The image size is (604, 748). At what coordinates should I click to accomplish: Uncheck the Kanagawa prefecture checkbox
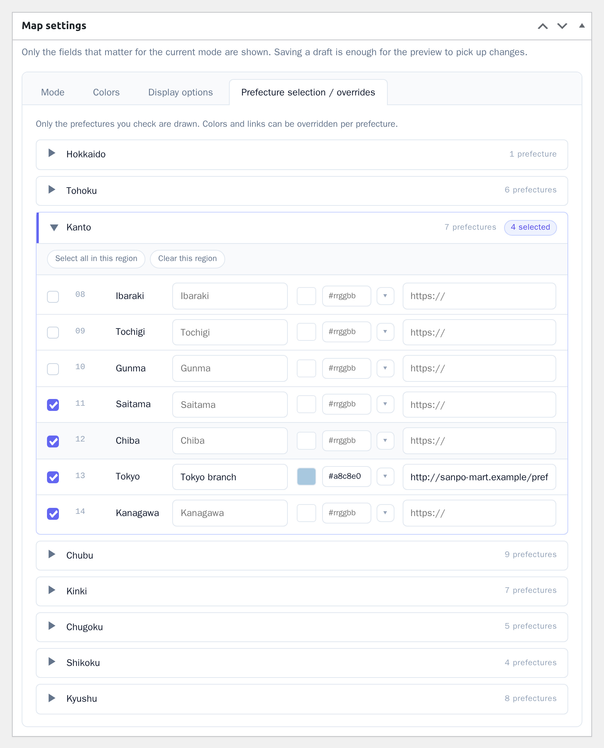[53, 514]
